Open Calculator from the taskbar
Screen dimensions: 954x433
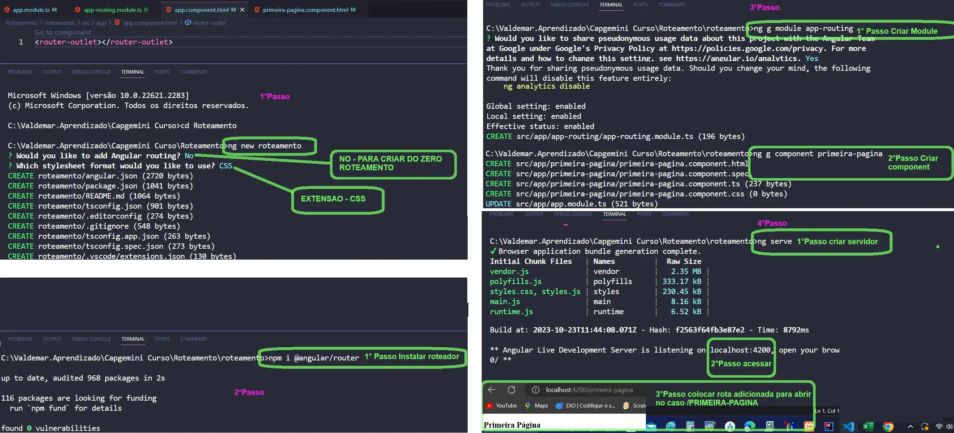click(x=690, y=426)
